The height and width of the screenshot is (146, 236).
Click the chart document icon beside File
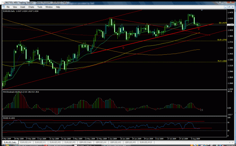pos(4,7)
